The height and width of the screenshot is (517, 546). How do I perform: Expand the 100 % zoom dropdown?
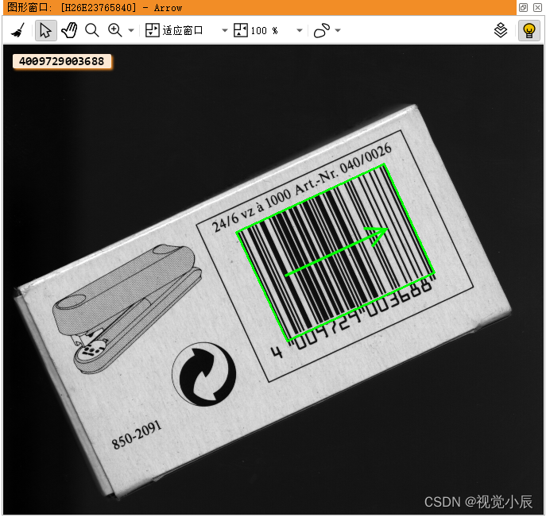(x=299, y=31)
